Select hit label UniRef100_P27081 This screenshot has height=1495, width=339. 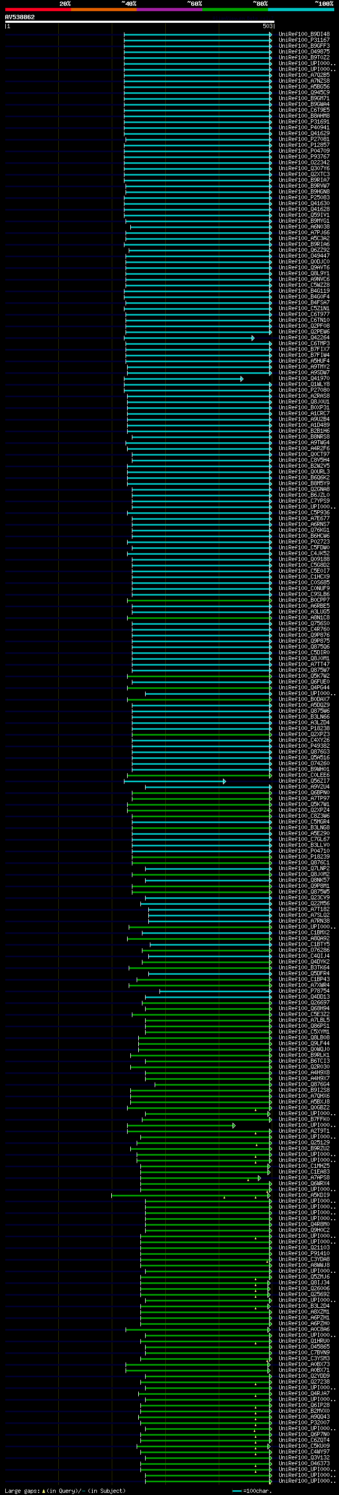pos(304,139)
